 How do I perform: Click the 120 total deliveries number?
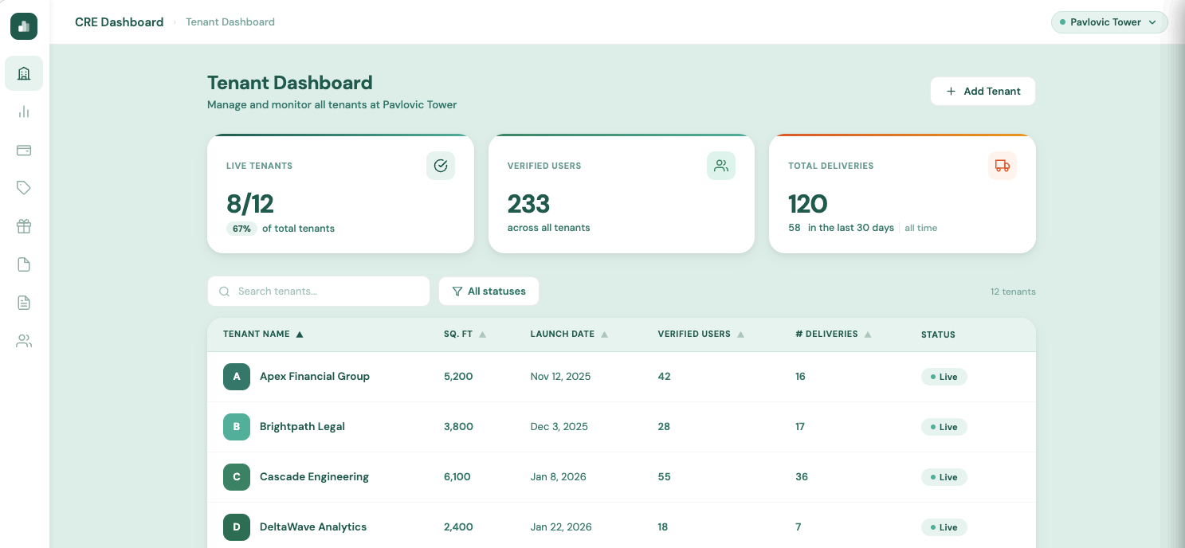pyautogui.click(x=808, y=204)
